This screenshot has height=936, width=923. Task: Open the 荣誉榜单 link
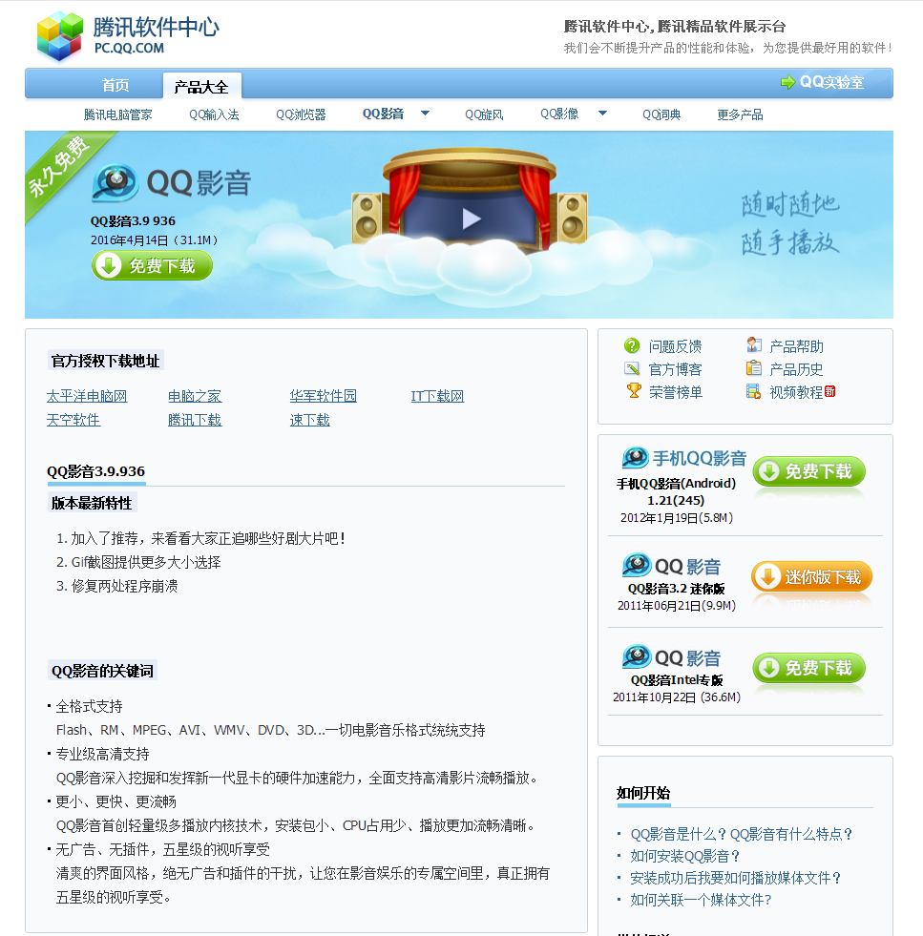675,392
